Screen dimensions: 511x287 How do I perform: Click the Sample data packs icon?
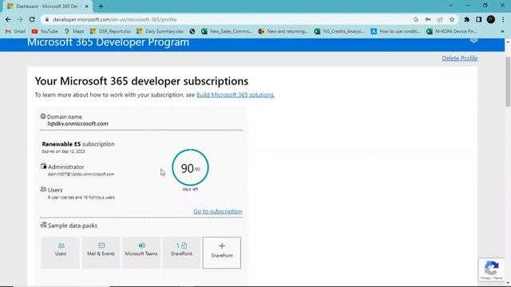(43, 225)
